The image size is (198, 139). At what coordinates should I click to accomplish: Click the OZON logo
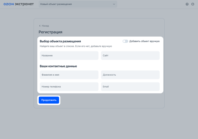9,4
